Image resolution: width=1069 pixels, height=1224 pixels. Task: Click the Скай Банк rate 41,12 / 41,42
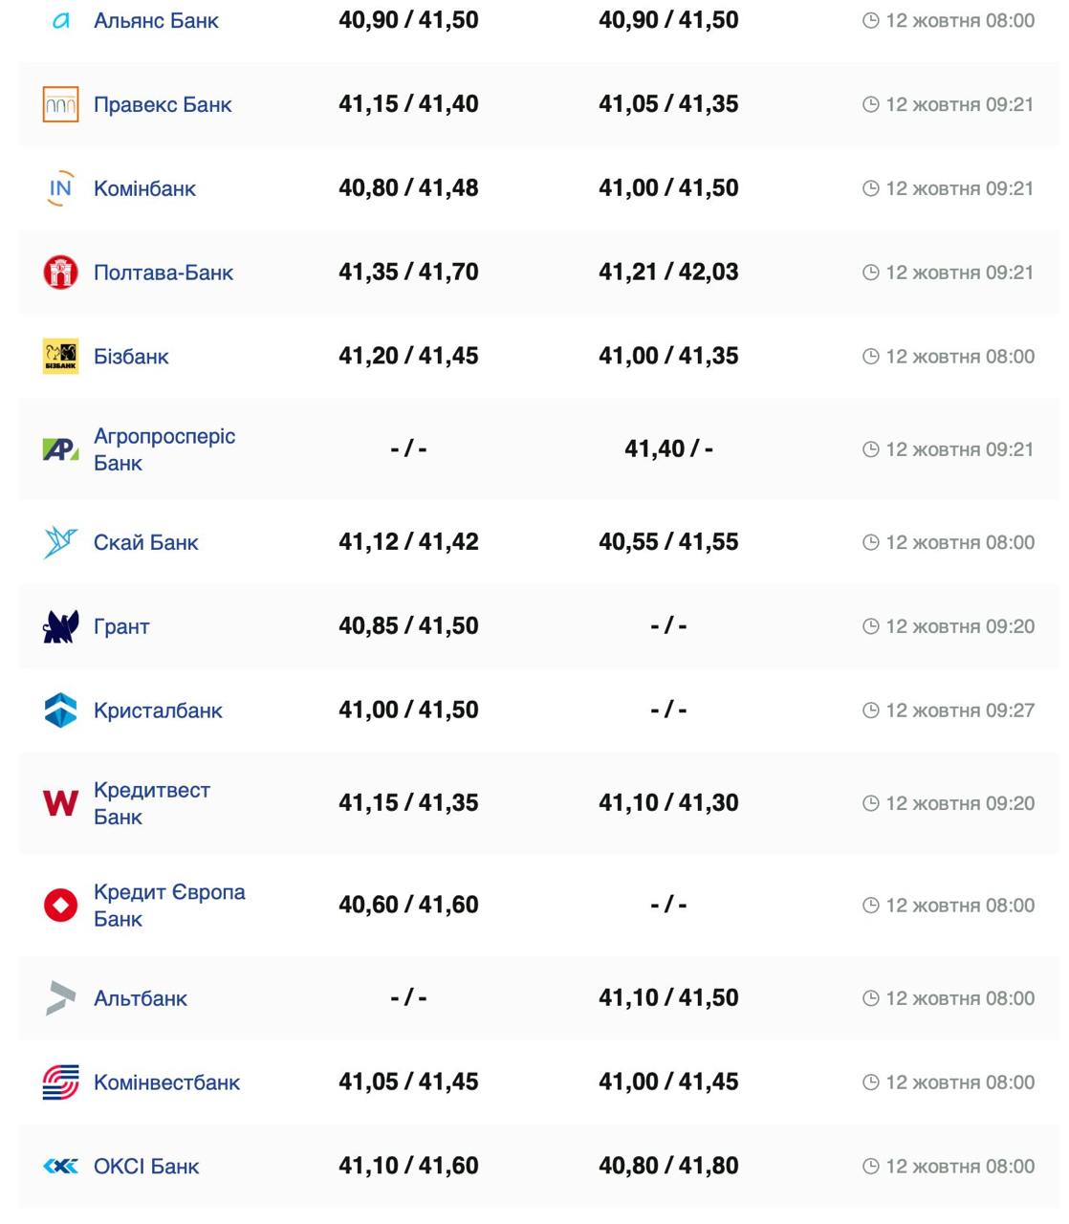click(408, 542)
